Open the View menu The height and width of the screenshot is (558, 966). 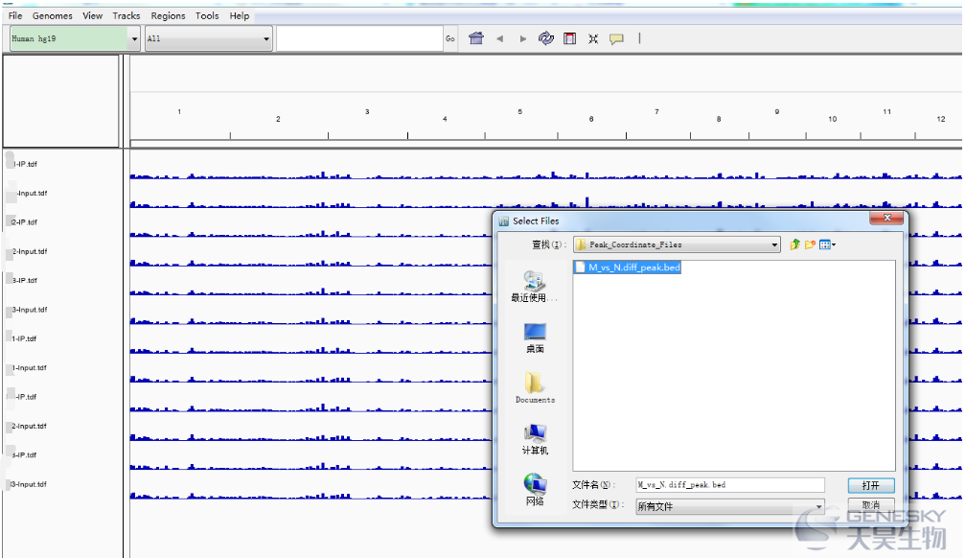pyautogui.click(x=92, y=15)
